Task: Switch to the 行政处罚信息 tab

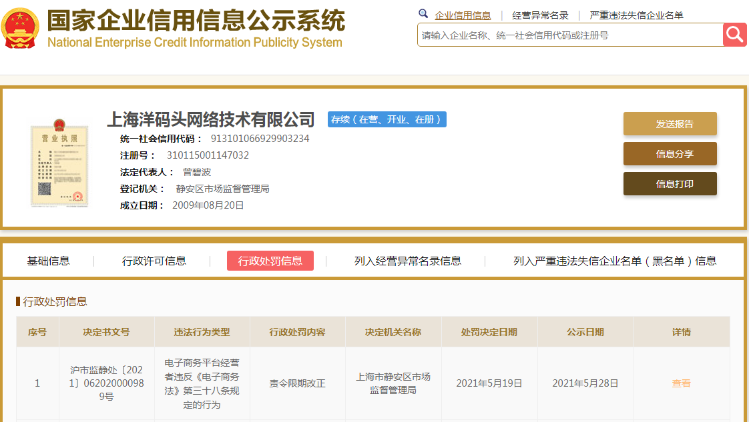Action: [x=270, y=261]
